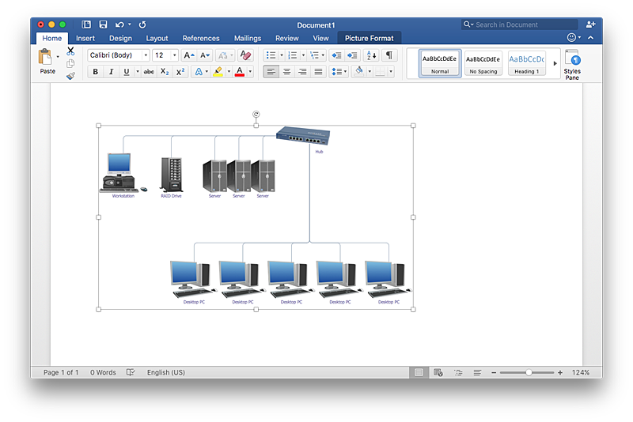The image size is (633, 422).
Task: Select the Format Painter brush icon
Action: point(70,76)
